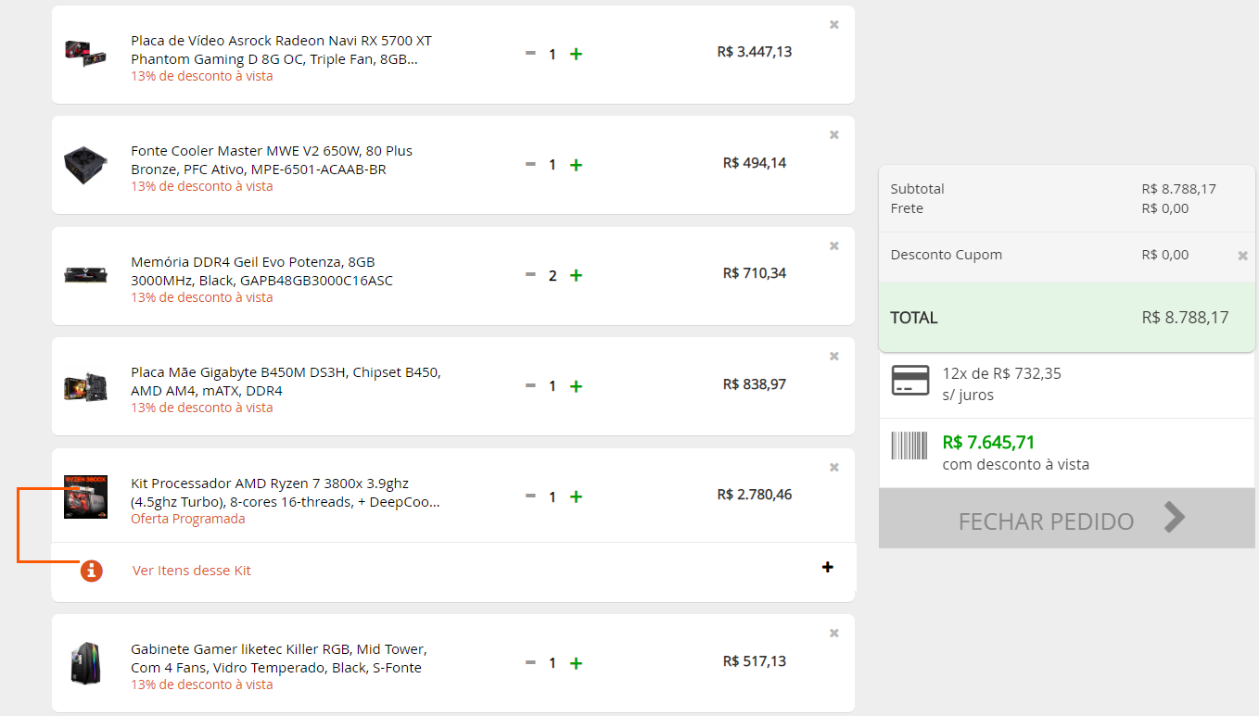Increase quantity of liketec Killer RGB case
Viewport: 1259px width, 716px height.
coord(576,662)
